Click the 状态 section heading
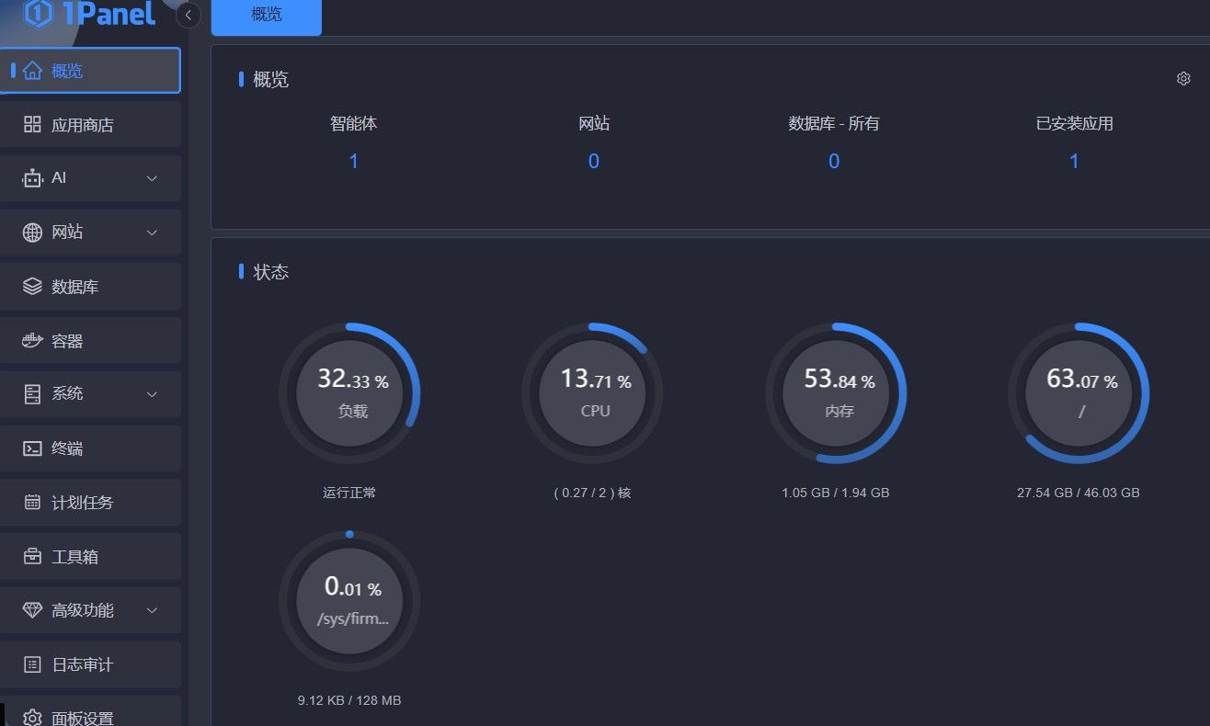The width and height of the screenshot is (1210, 726). [x=271, y=272]
